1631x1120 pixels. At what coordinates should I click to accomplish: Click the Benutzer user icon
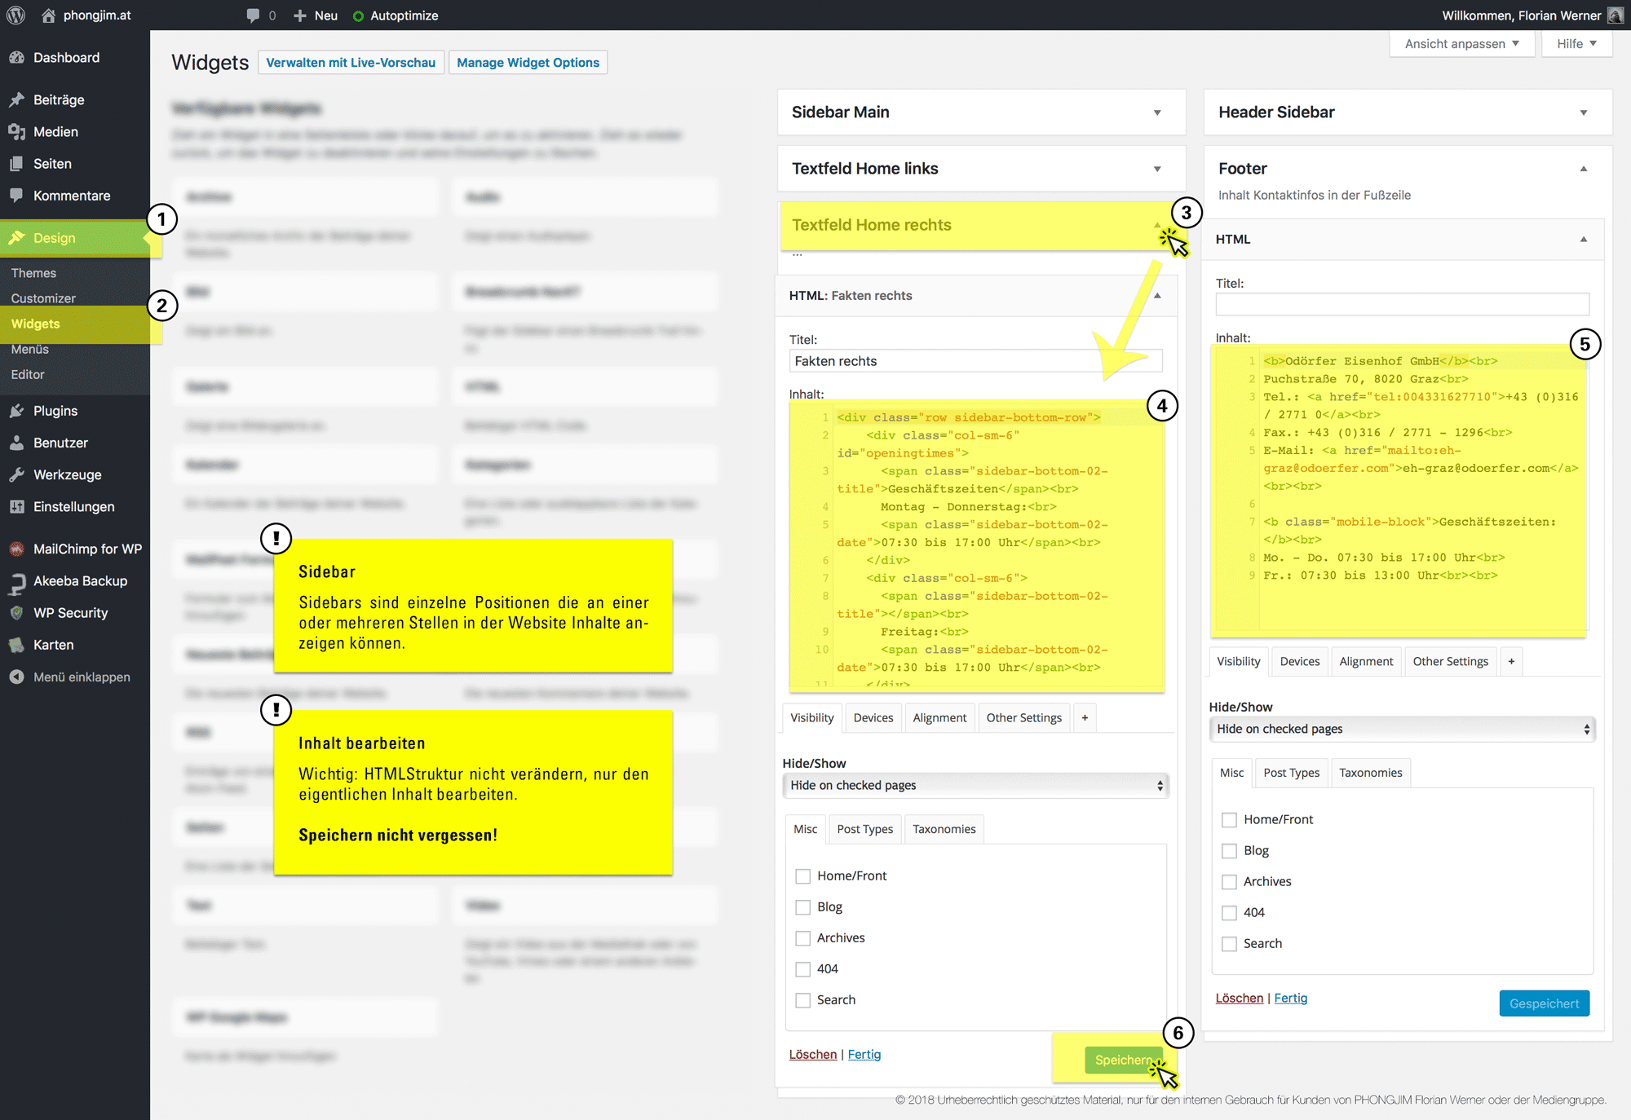16,443
